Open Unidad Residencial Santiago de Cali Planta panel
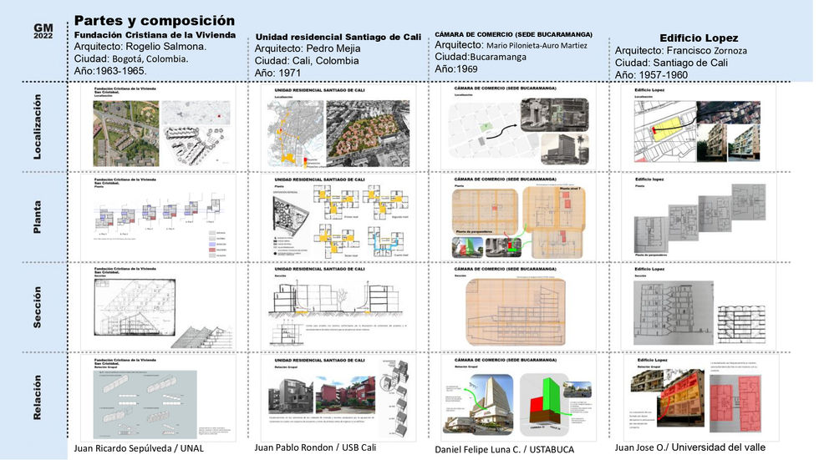Viewport: 819px width, 460px height. click(338, 218)
